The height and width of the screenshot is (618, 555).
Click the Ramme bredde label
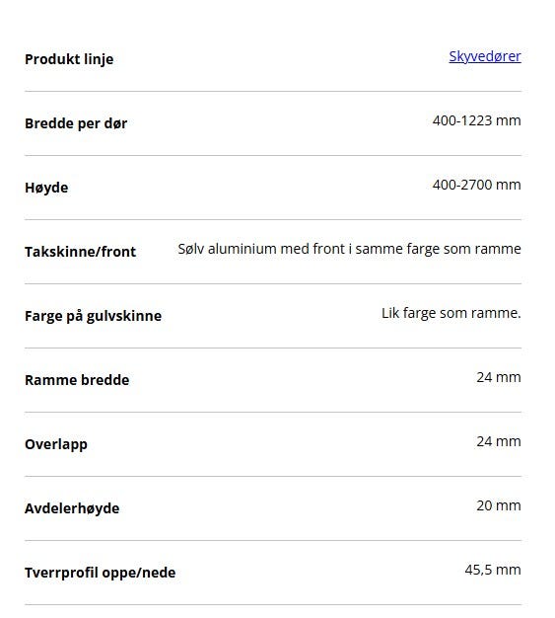[77, 380]
